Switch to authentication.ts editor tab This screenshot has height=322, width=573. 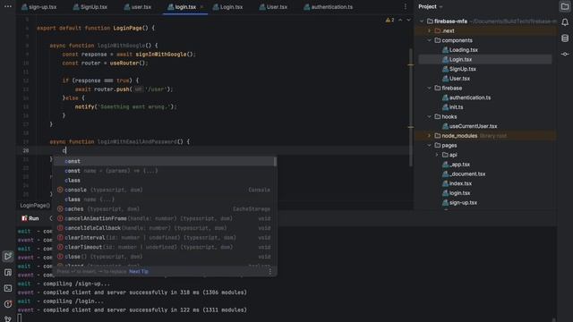(329, 7)
